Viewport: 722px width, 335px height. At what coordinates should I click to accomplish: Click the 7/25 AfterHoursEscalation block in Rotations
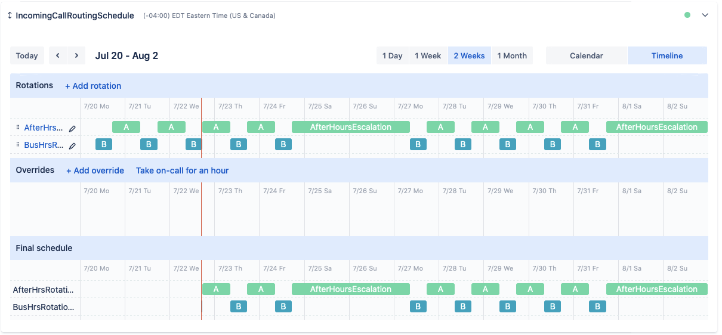pyautogui.click(x=351, y=127)
